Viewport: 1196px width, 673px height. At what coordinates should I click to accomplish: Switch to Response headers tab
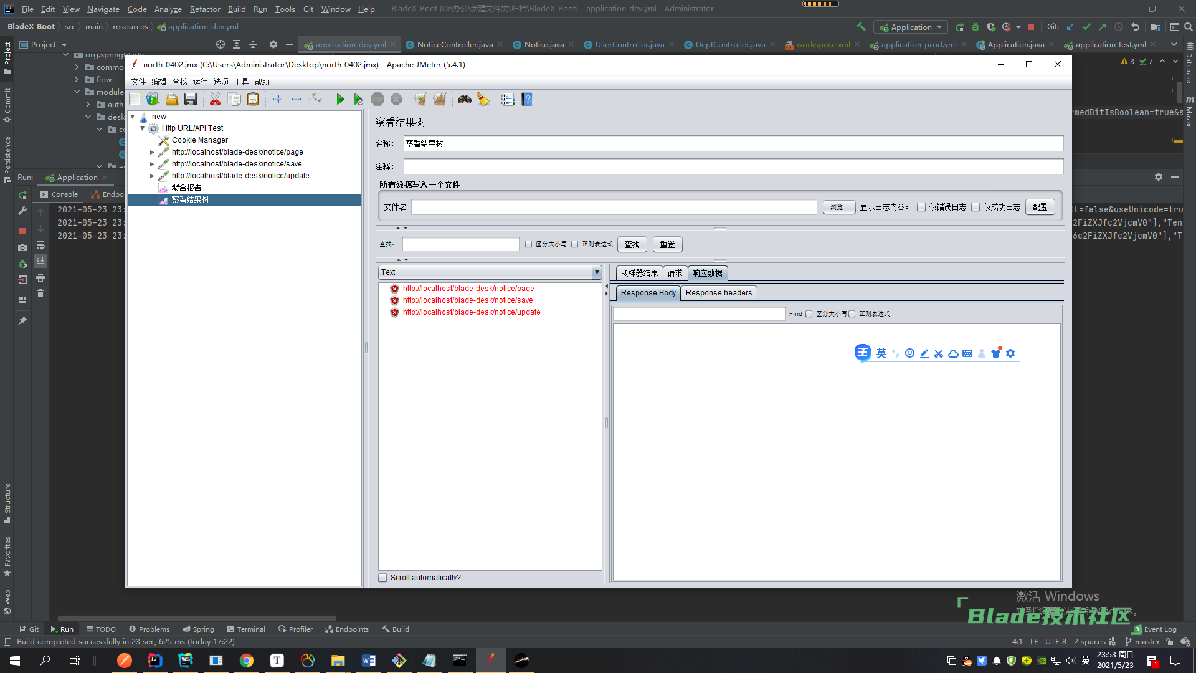coord(719,293)
